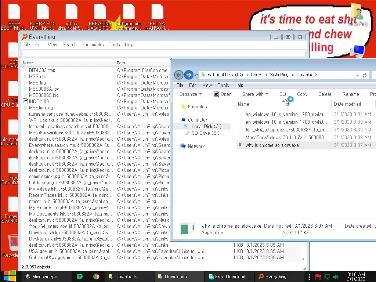Select fdm_x64_setup.exe file in Downloads

(x=287, y=130)
